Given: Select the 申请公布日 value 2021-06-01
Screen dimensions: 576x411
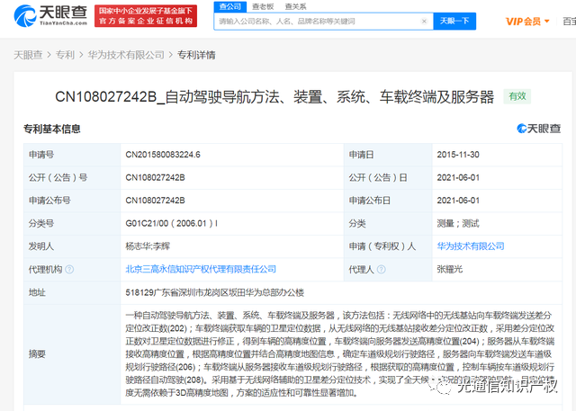Looking at the screenshot, I should click(458, 201).
